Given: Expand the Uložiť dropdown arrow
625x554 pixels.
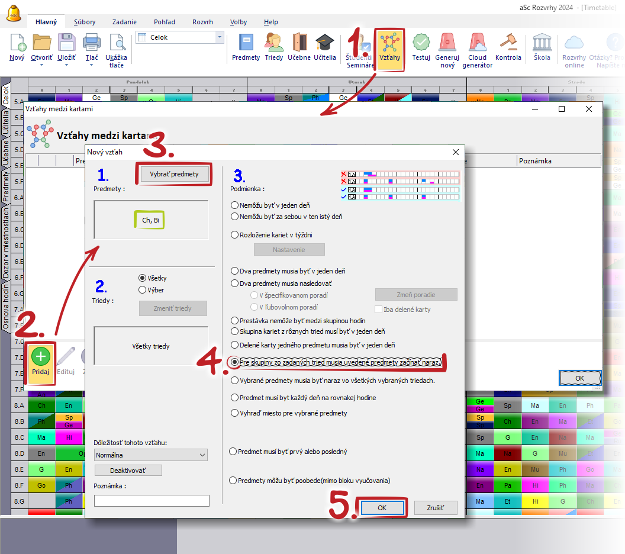Looking at the screenshot, I should (x=66, y=65).
